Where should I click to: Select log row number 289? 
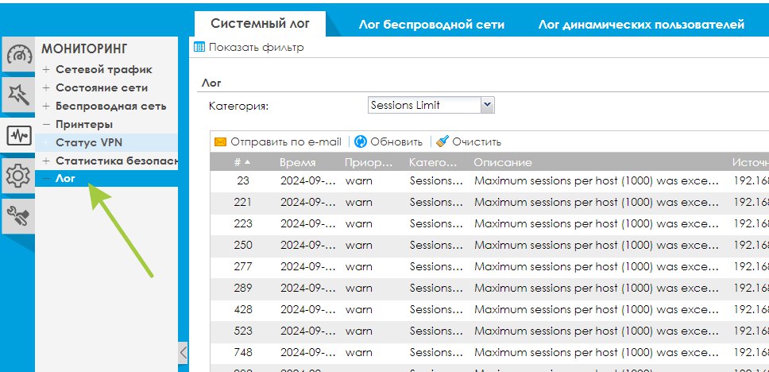pos(489,288)
